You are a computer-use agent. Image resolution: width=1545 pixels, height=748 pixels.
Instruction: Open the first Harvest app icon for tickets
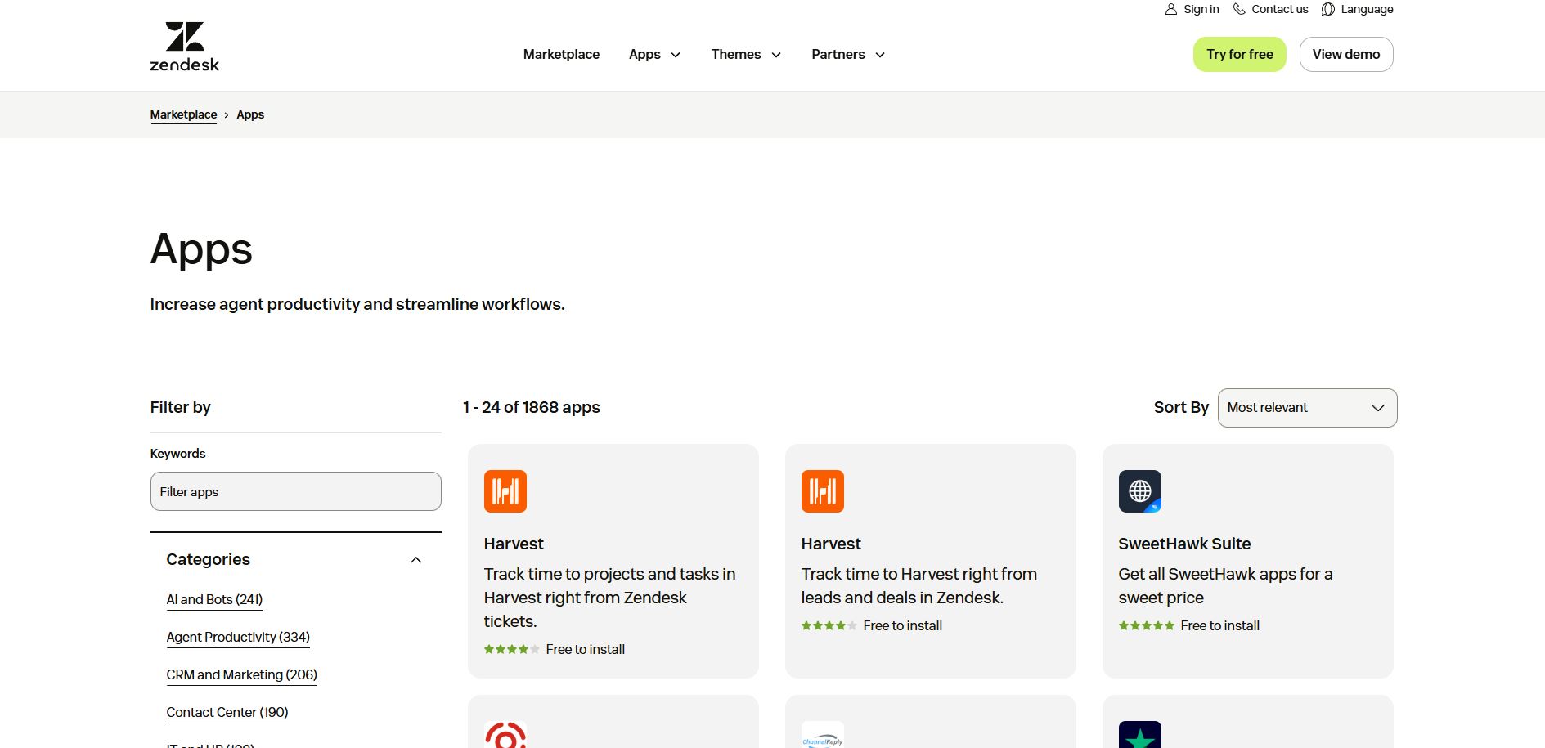point(505,491)
